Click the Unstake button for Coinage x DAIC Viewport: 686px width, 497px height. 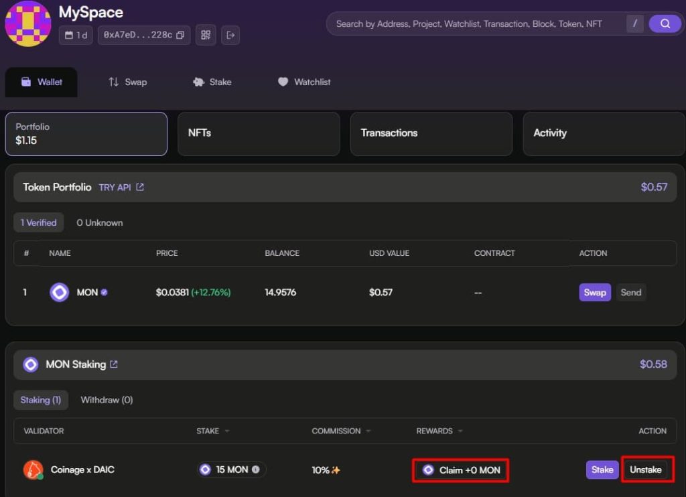coord(645,470)
